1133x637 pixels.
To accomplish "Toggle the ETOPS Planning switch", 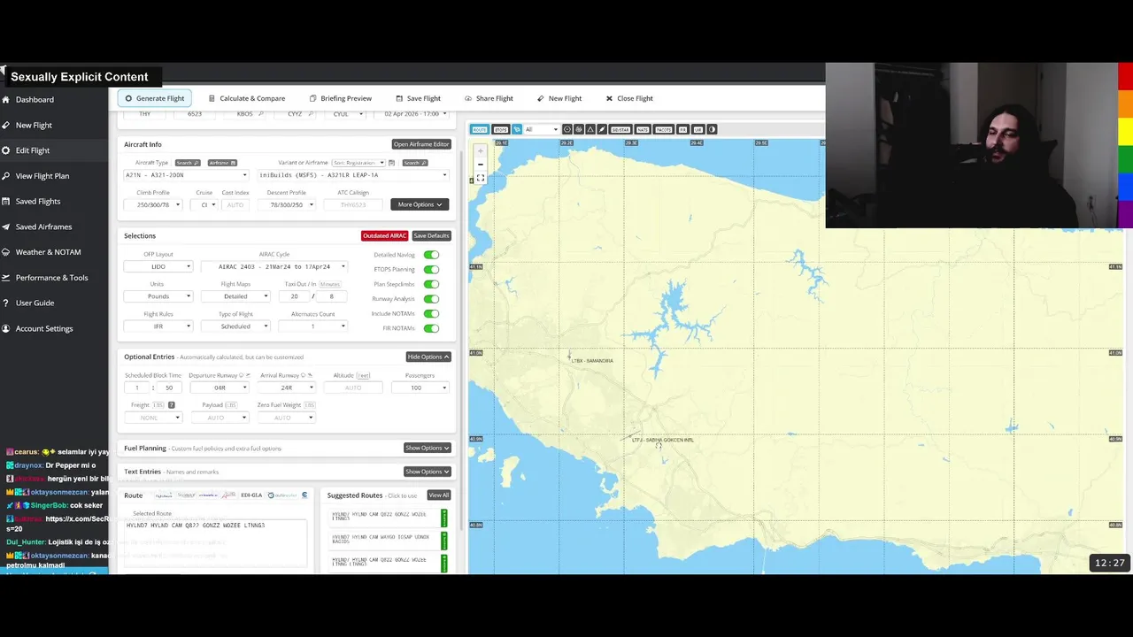I will click(431, 269).
